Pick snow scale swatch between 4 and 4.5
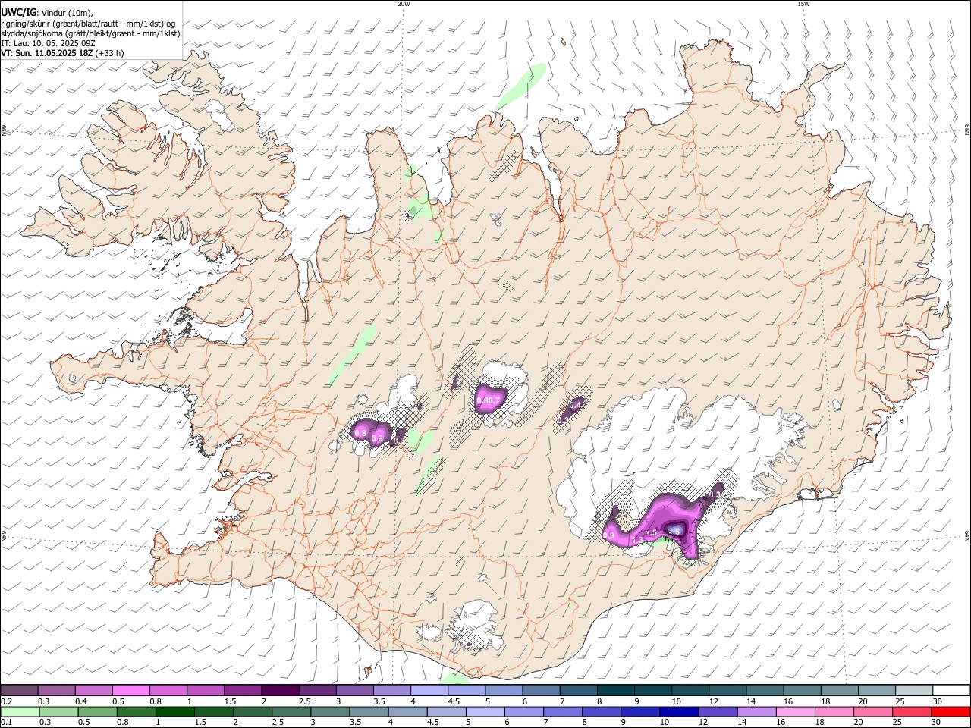 (429, 690)
